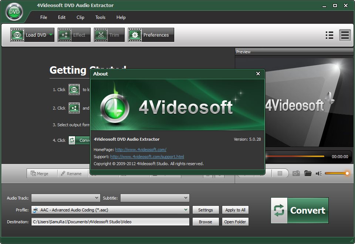Click Browse for destination folder
The height and width of the screenshot is (244, 355).
(x=206, y=221)
